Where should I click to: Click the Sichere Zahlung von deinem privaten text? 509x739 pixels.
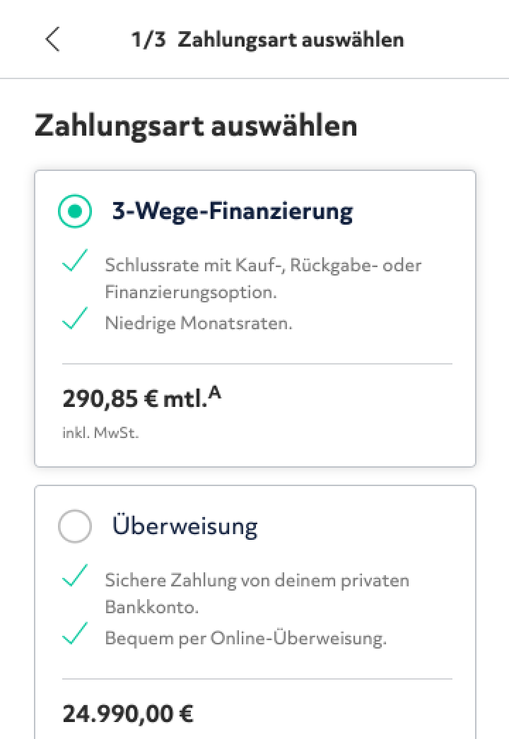pyautogui.click(x=257, y=581)
